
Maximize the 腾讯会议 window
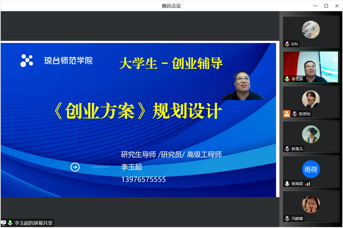pyautogui.click(x=326, y=6)
